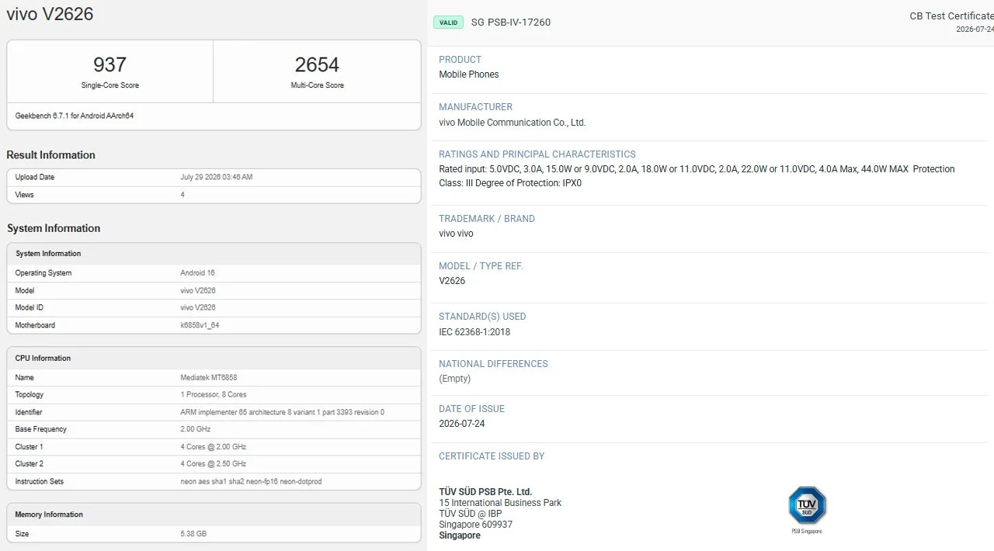
Task: Select the ARM implementer identifier value
Action: tap(282, 412)
